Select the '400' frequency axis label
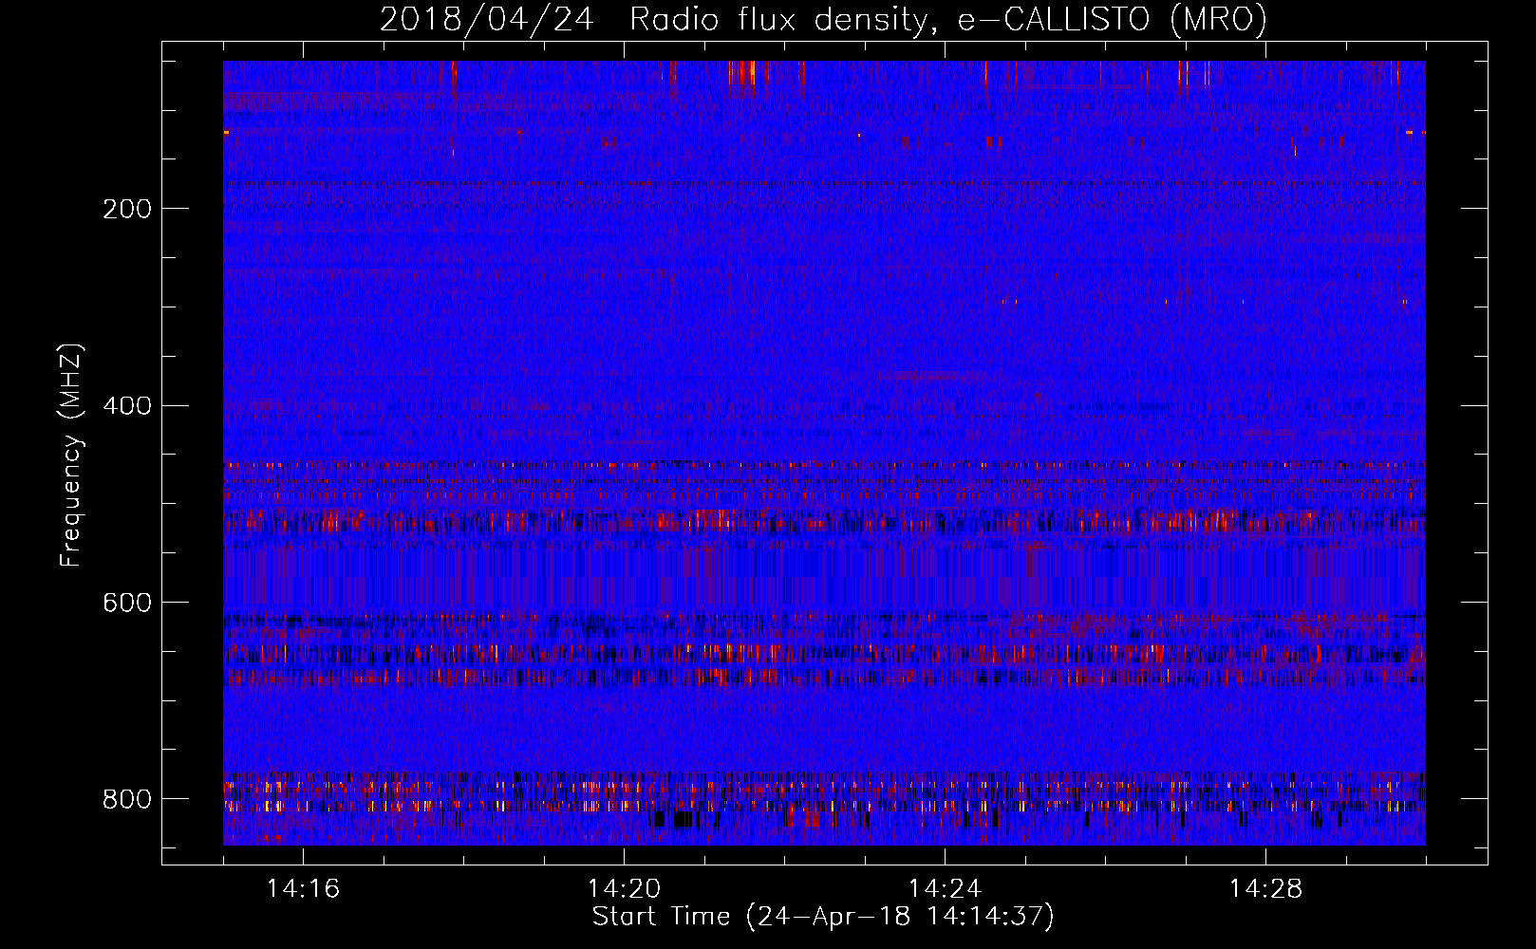Image resolution: width=1536 pixels, height=949 pixels. pyautogui.click(x=127, y=406)
